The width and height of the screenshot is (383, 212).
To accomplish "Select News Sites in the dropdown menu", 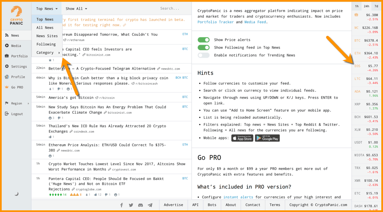I will click(x=47, y=36).
